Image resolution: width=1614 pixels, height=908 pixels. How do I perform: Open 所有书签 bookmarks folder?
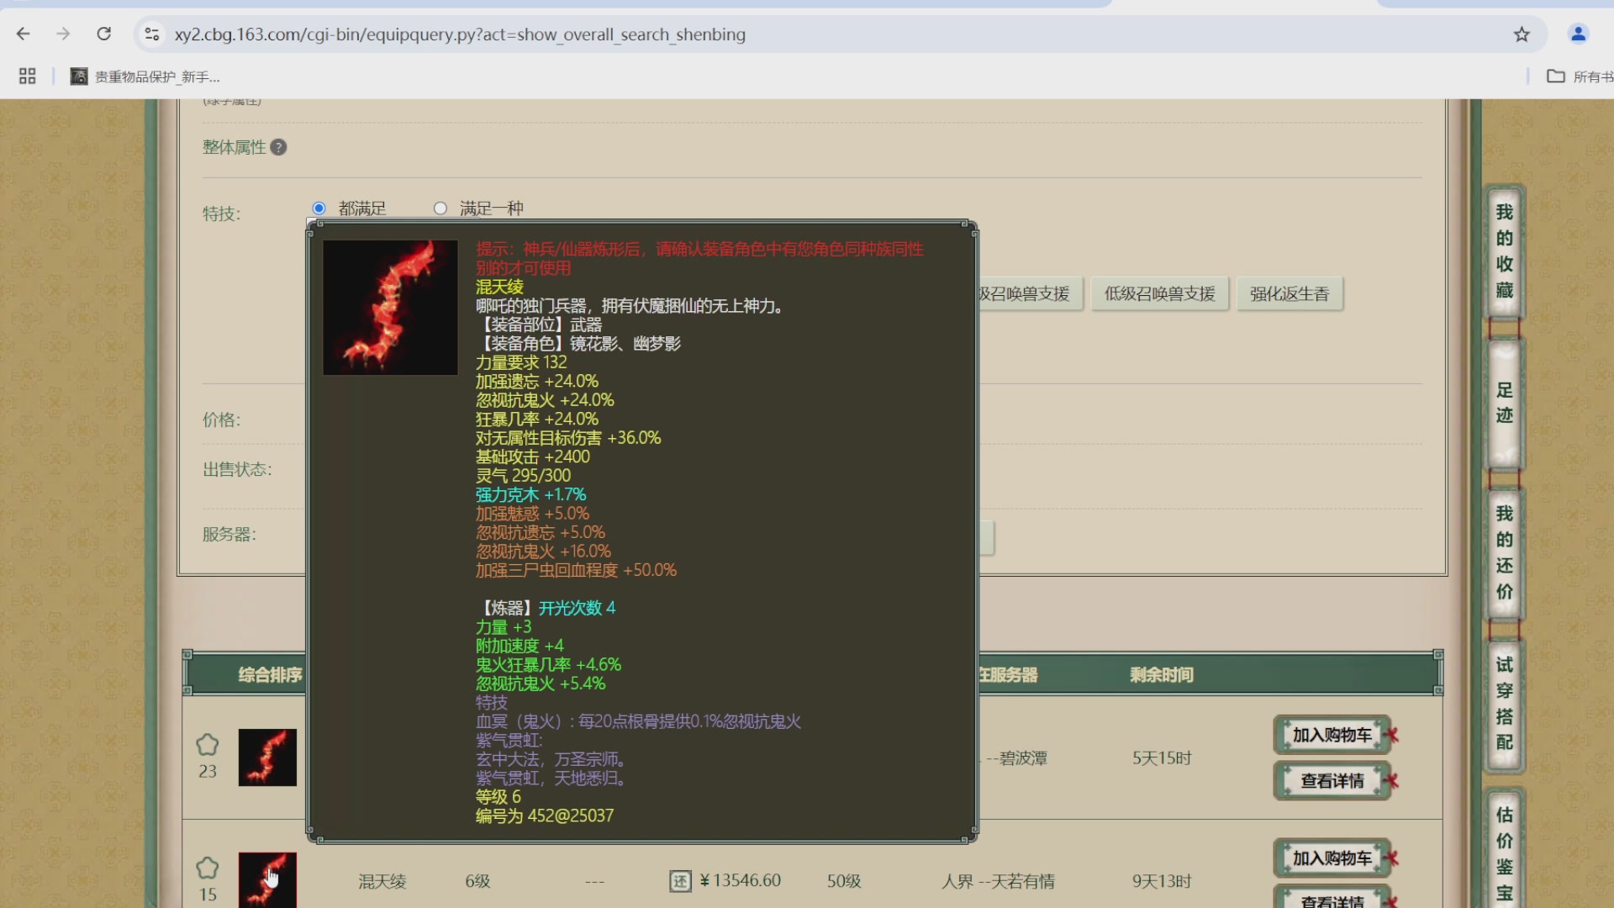[x=1580, y=77]
